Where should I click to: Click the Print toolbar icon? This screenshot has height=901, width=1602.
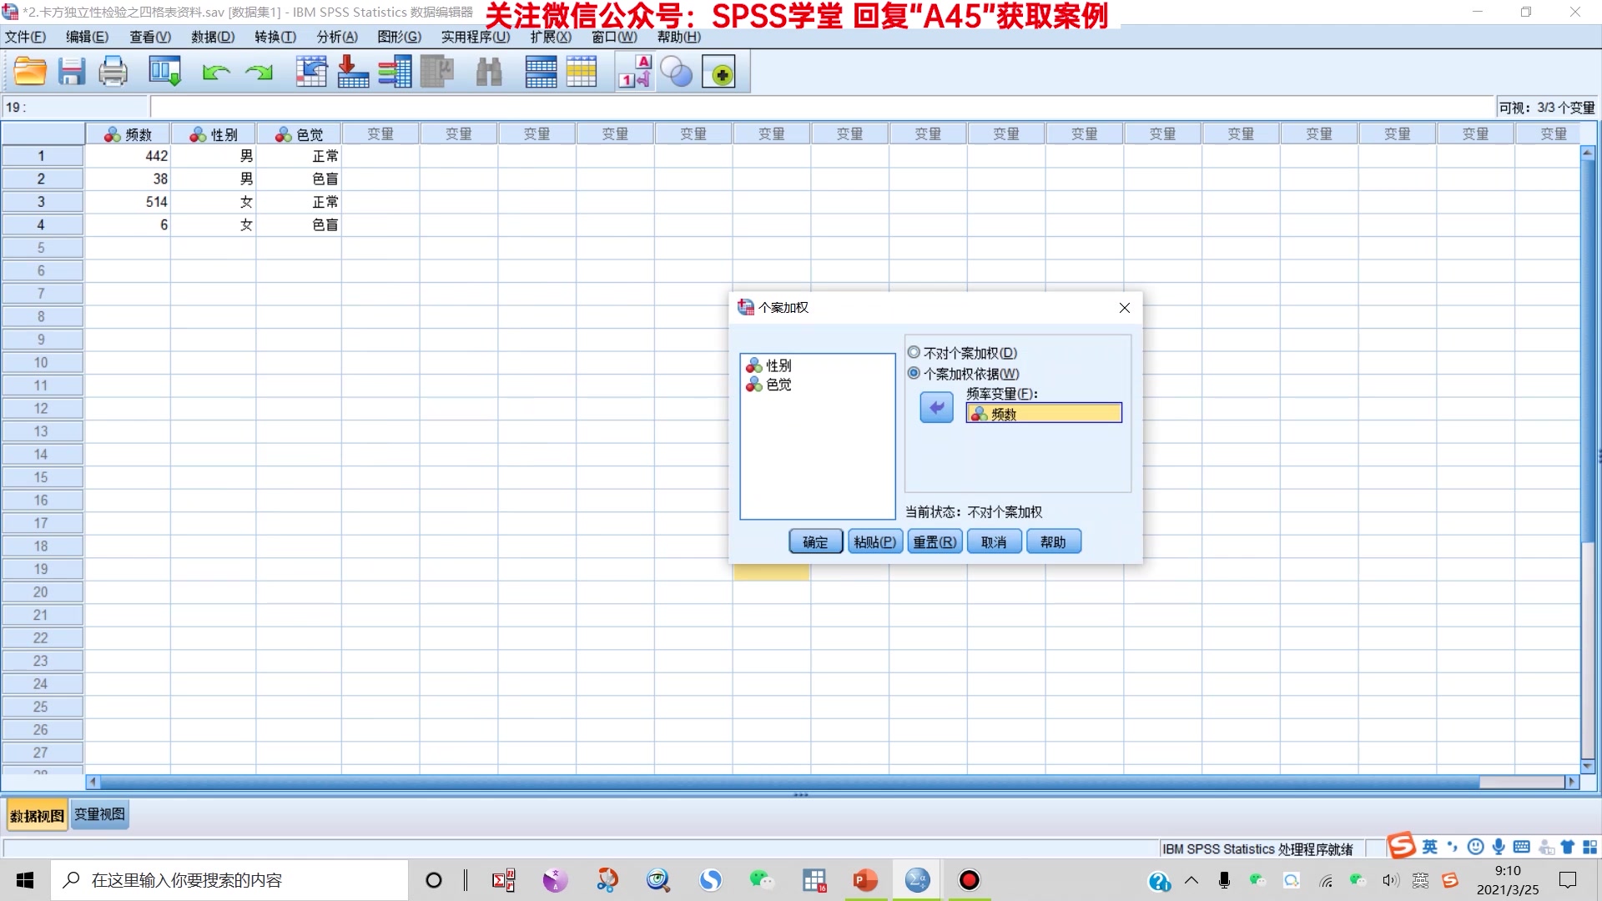113,72
